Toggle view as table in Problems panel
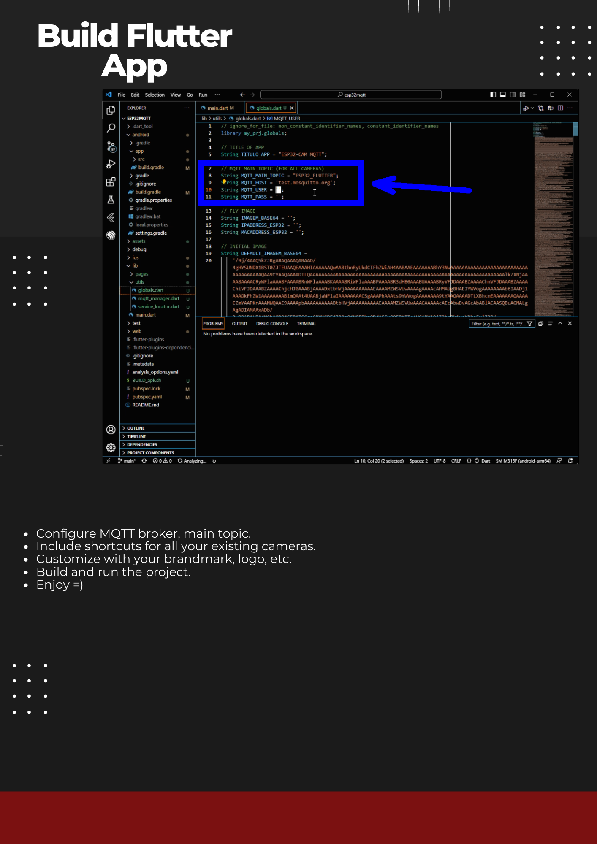 (550, 324)
